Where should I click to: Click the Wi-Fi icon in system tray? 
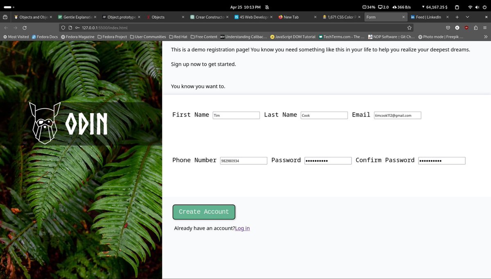click(x=470, y=7)
